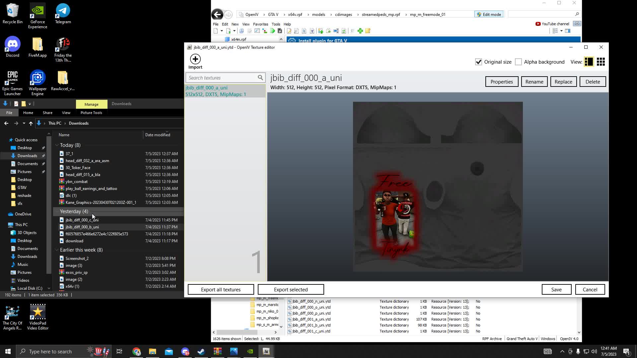
Task: Click Export all textures
Action: pos(221,289)
